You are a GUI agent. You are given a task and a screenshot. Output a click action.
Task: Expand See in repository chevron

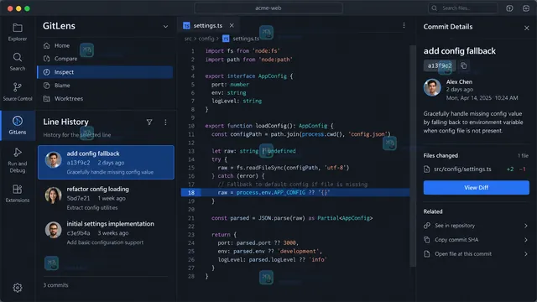pos(526,226)
